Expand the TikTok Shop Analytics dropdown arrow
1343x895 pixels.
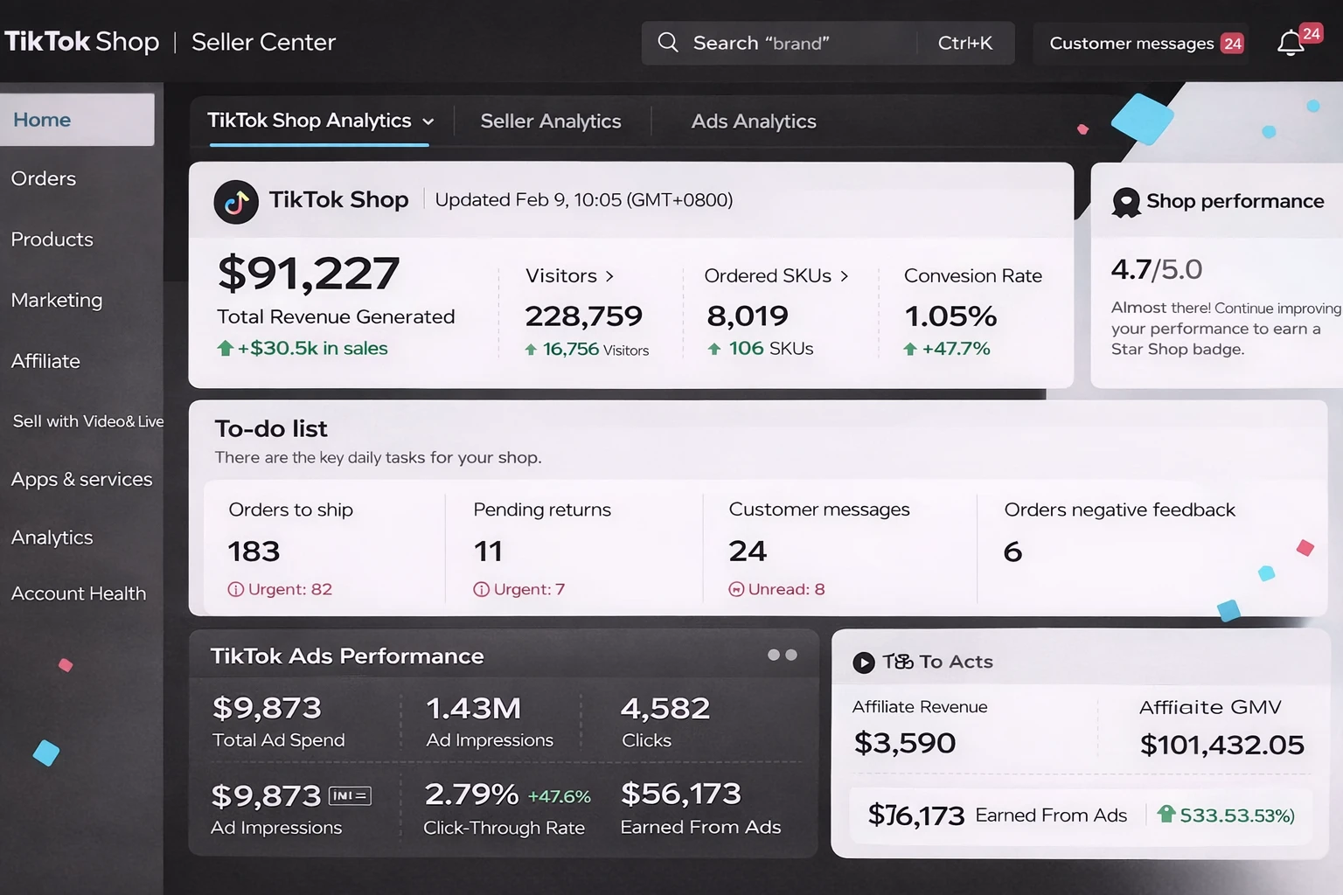428,121
